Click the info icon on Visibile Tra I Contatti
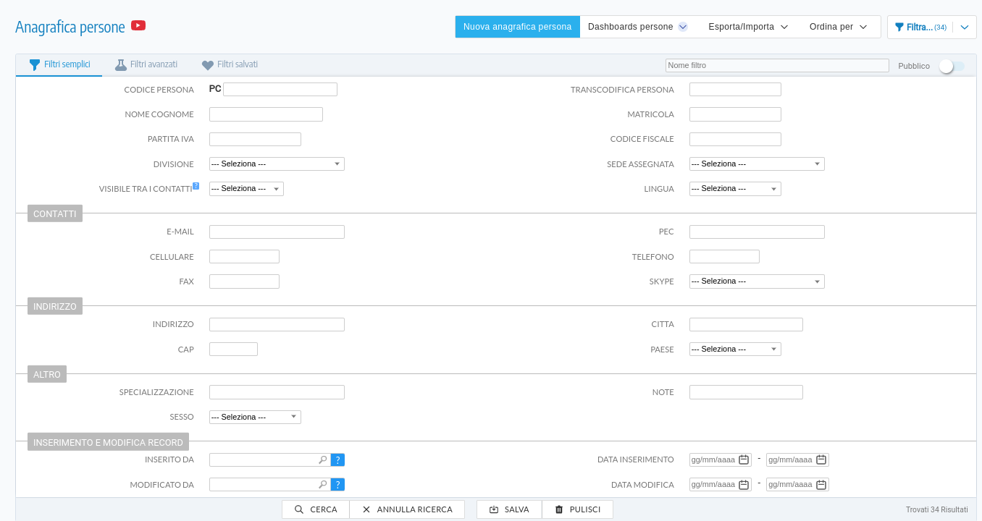 point(196,185)
